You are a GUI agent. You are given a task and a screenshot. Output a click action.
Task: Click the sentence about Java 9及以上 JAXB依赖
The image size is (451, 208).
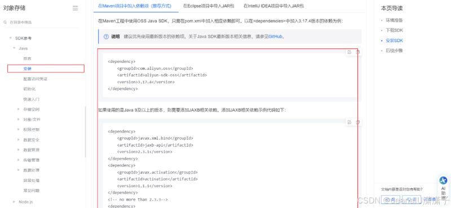[192, 110]
